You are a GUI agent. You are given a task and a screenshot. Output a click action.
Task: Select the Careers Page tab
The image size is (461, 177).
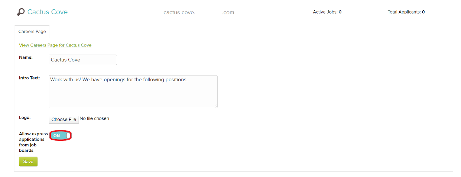click(32, 31)
